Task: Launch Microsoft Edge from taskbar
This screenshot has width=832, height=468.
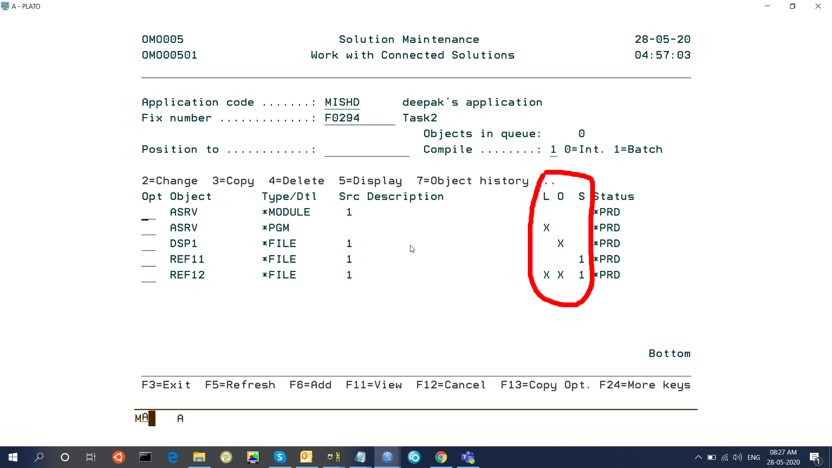Action: tap(172, 457)
